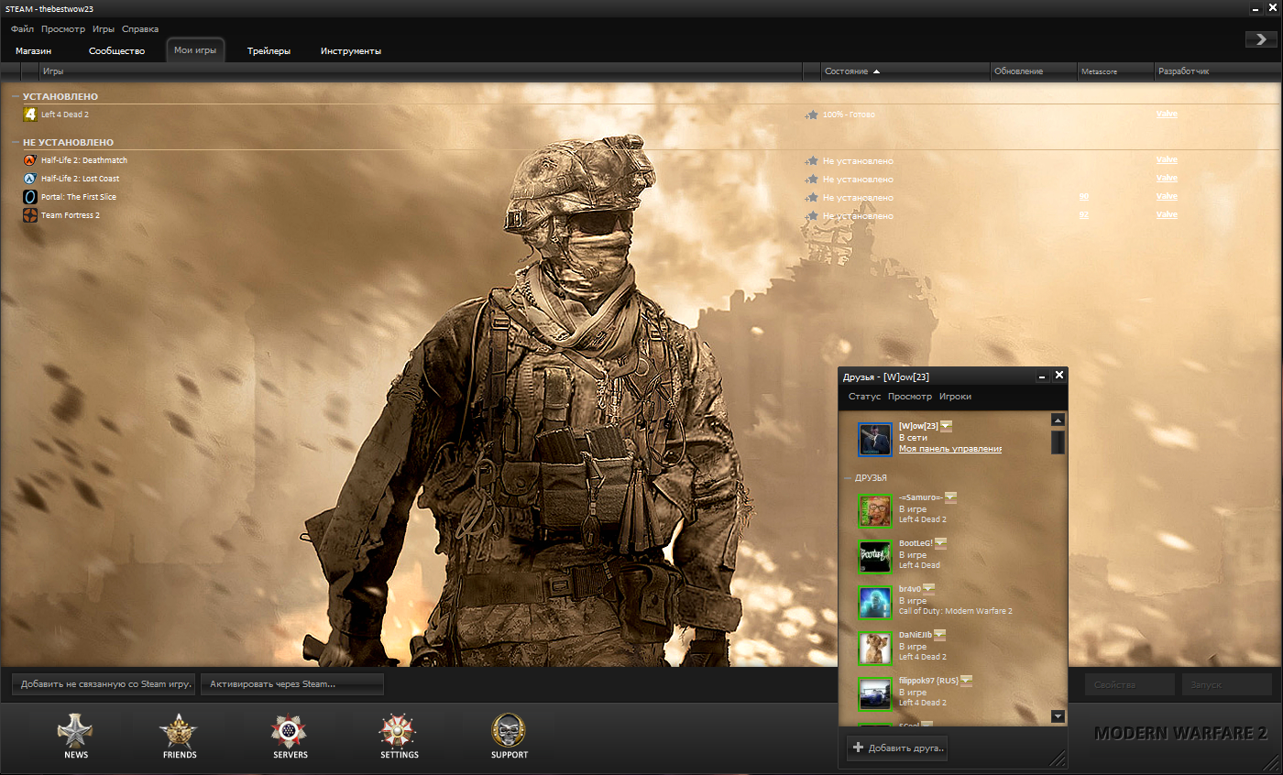Click the Portal: The First Slice icon
Screen dimensions: 1283x775
31,197
